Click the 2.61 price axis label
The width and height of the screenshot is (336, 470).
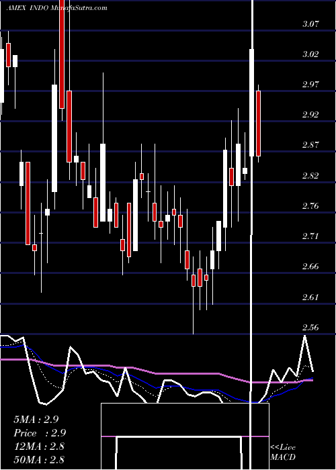click(x=310, y=297)
